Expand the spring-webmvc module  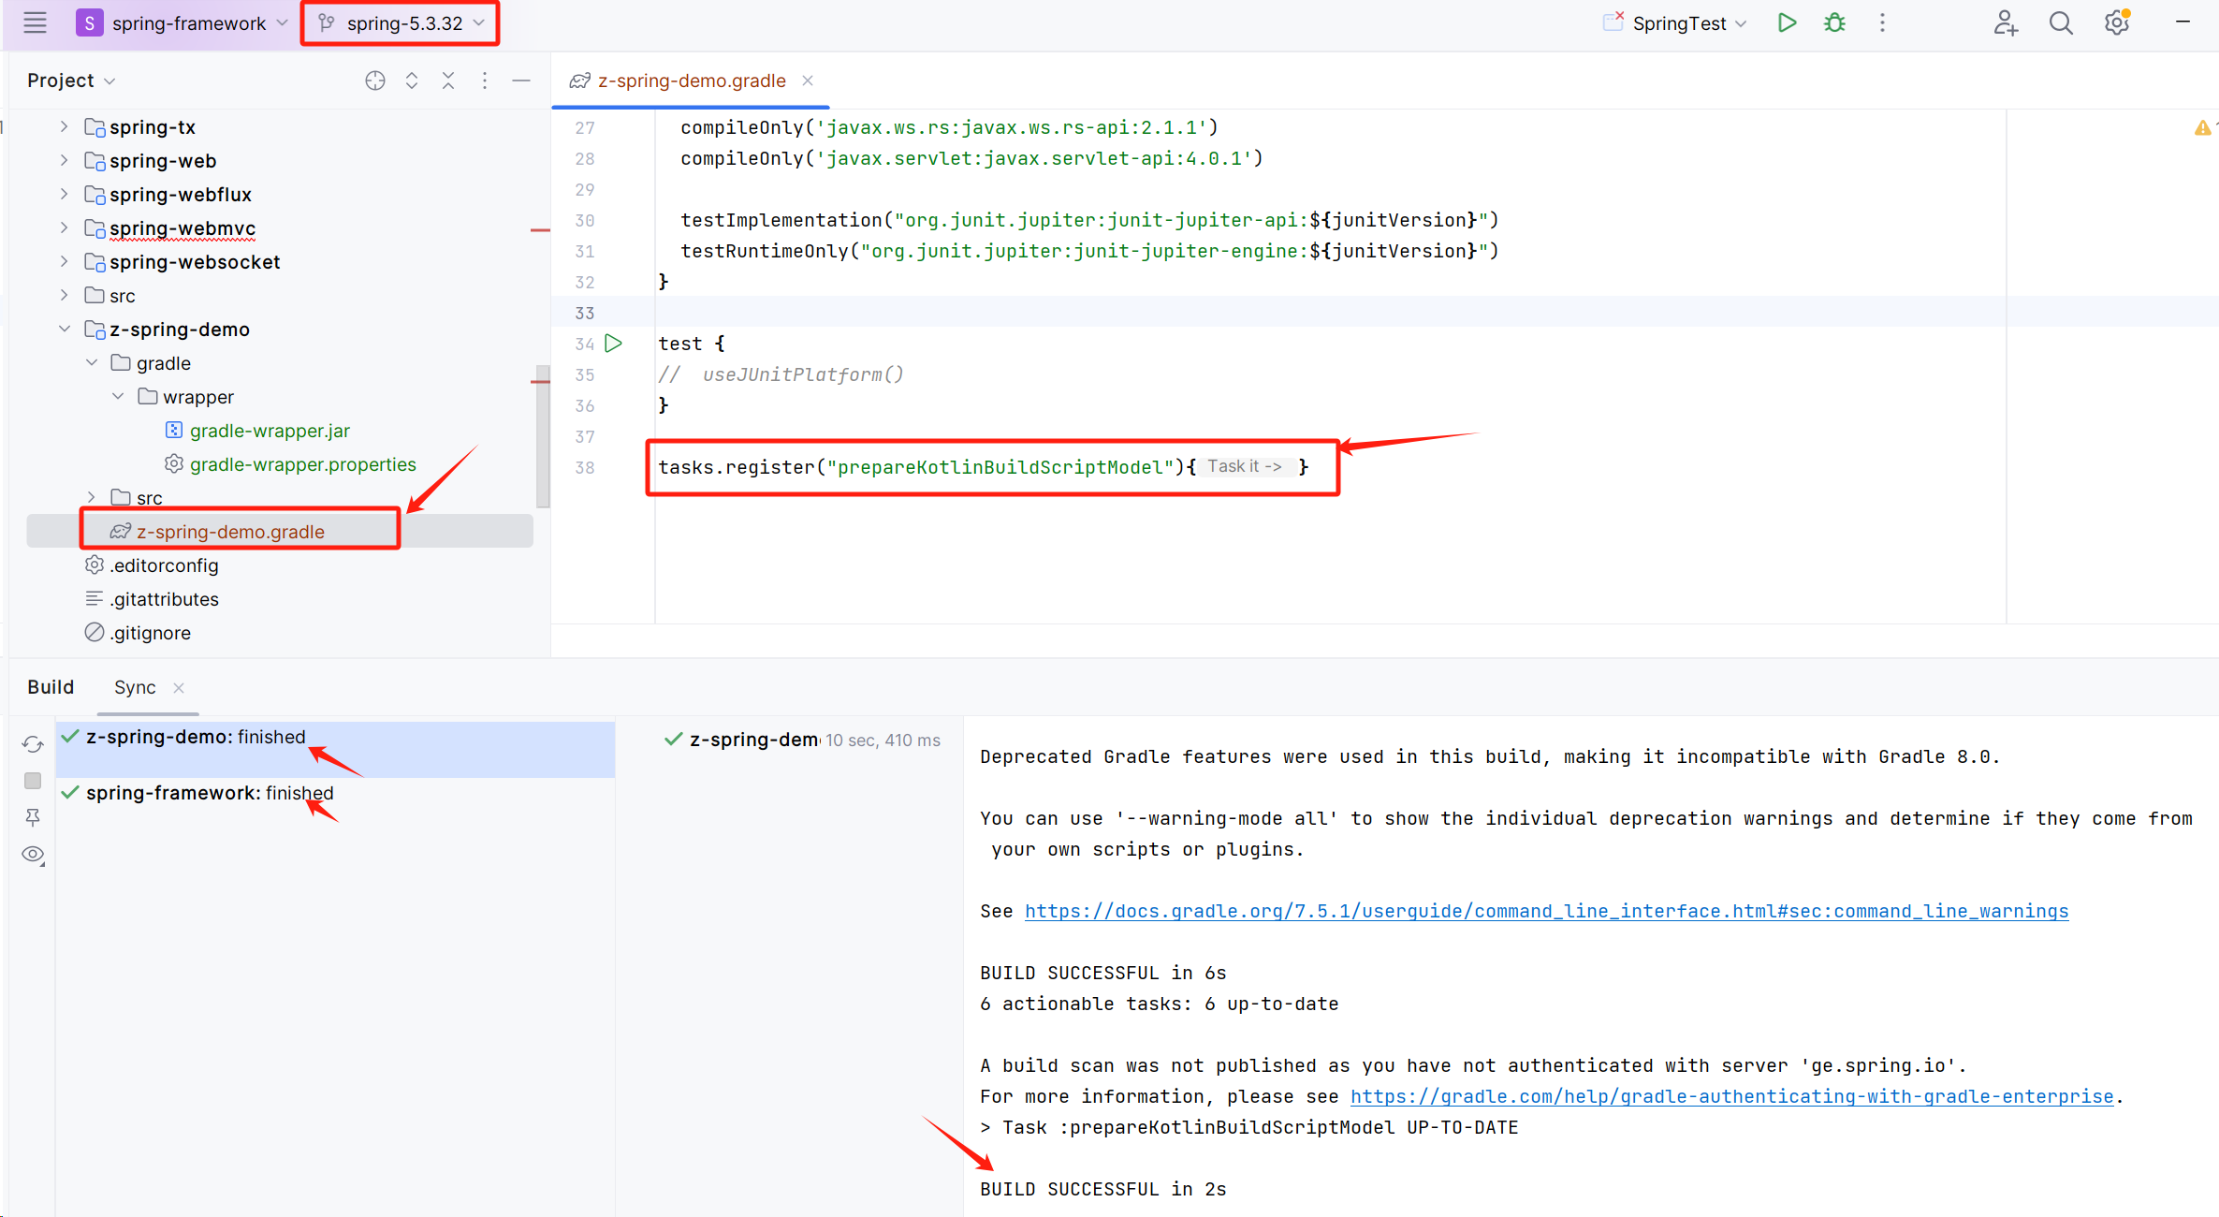coord(64,227)
